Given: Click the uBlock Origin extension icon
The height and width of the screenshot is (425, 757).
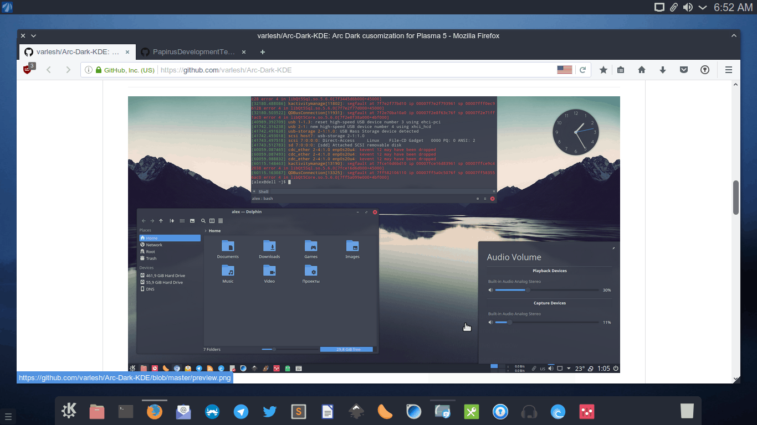Looking at the screenshot, I should (x=28, y=70).
